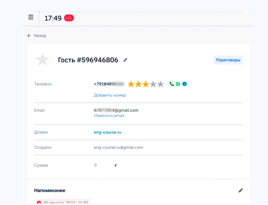
Task: Mark guest as favorite with large star
Action: (42, 60)
